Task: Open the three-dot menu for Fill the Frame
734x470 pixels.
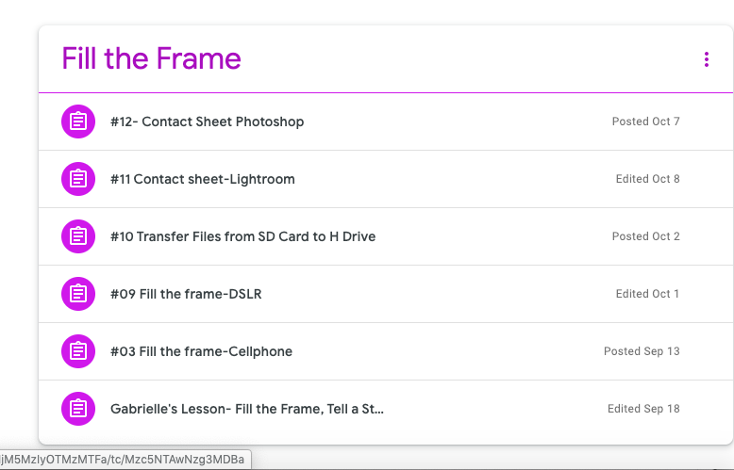Action: [706, 59]
